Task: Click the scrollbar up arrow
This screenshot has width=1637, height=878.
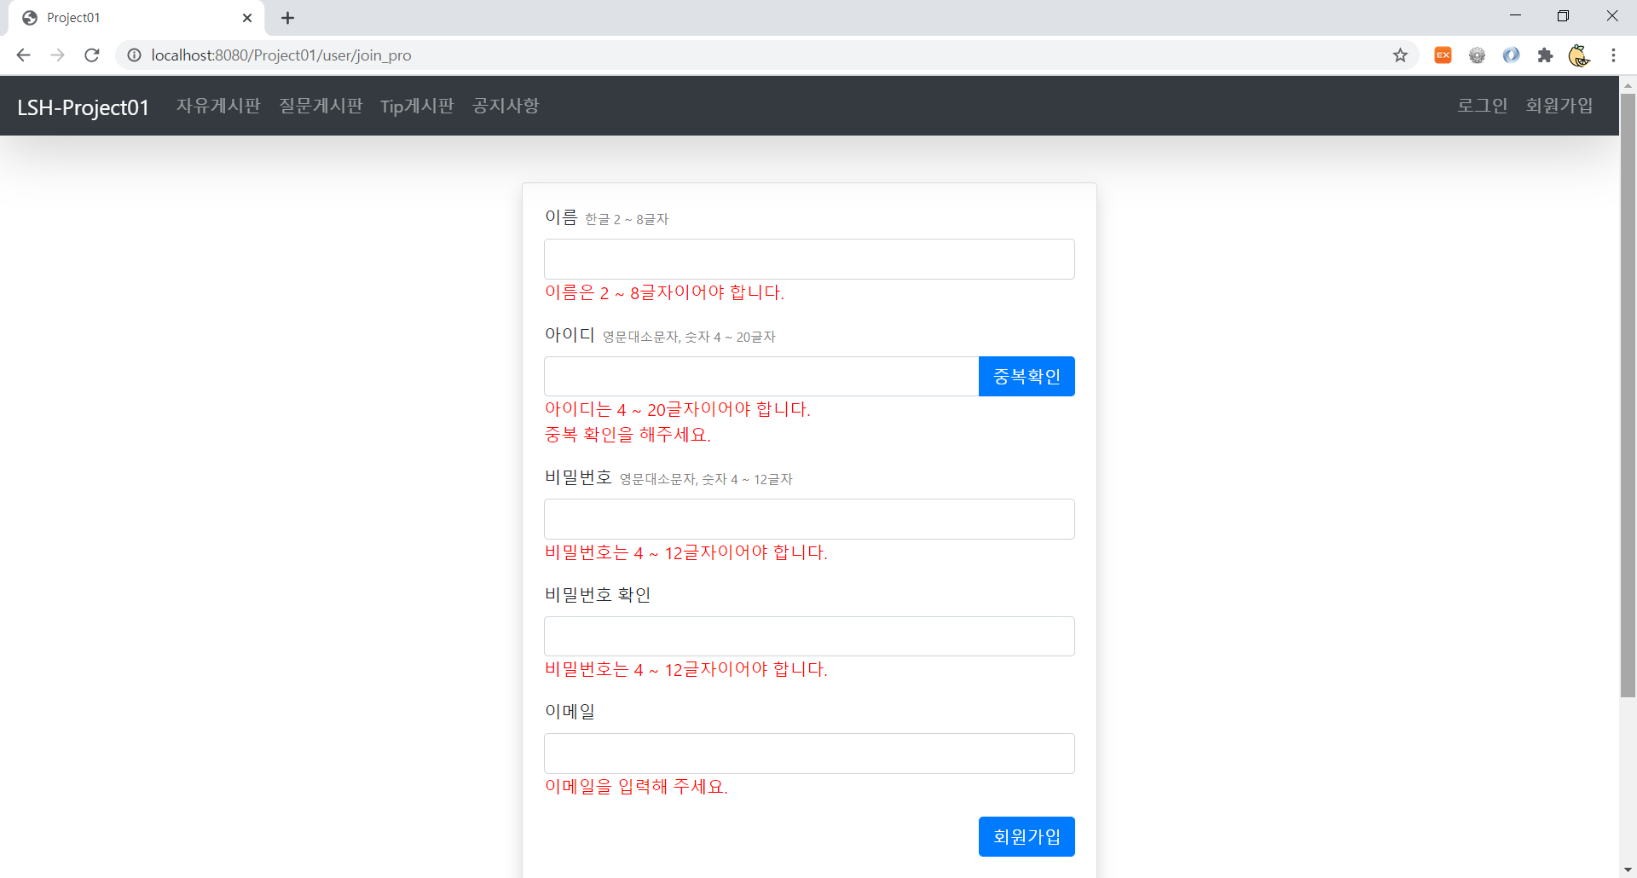Action: 1628,85
